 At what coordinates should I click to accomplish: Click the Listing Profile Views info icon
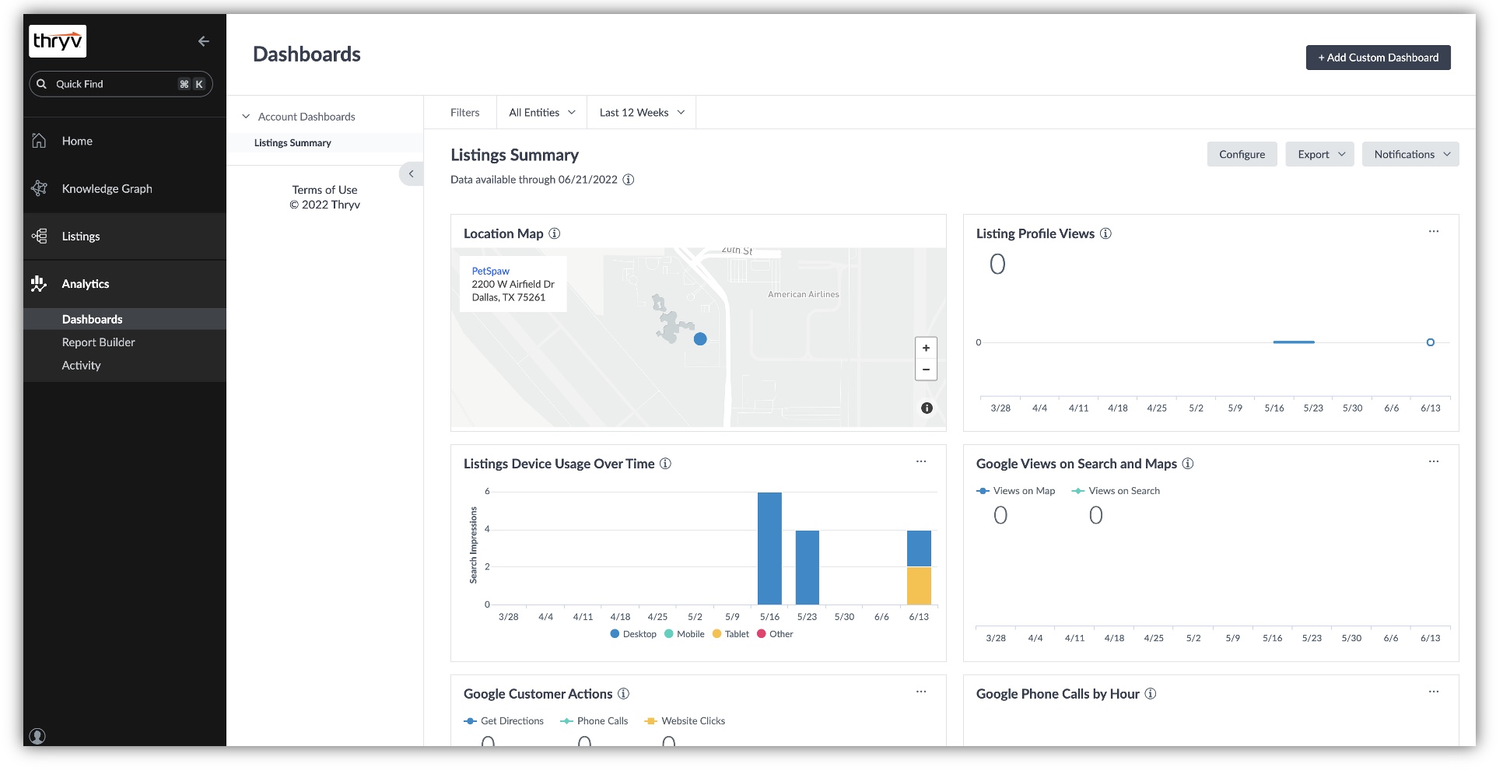[1105, 233]
